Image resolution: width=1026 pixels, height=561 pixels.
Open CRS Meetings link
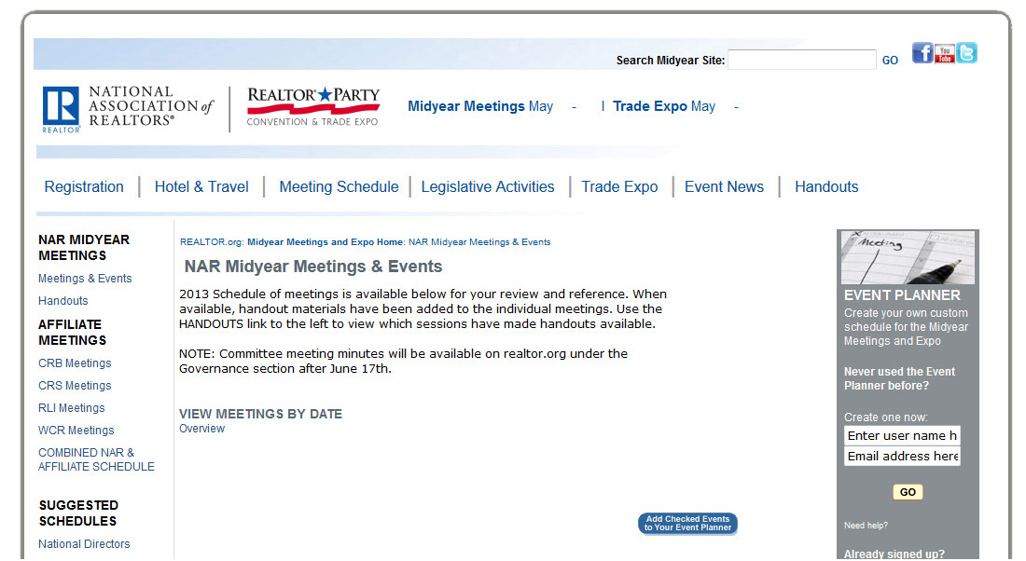coord(75,386)
